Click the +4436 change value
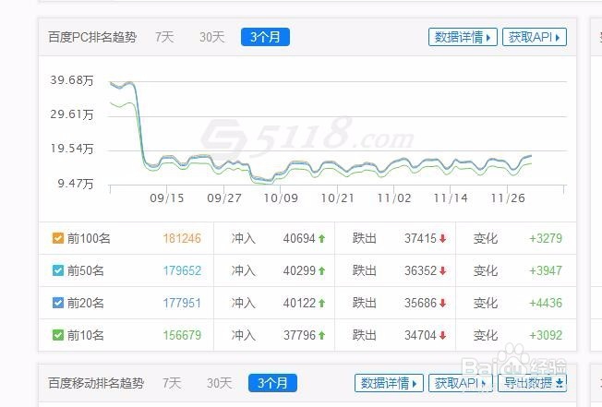The image size is (602, 407). (546, 303)
